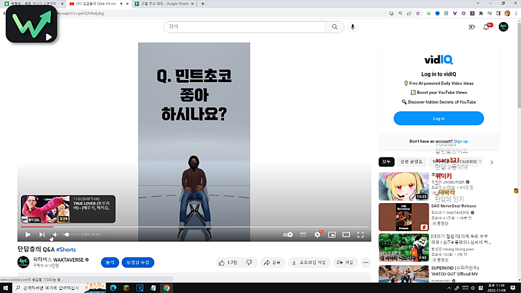Open the notifications bell

point(486,27)
